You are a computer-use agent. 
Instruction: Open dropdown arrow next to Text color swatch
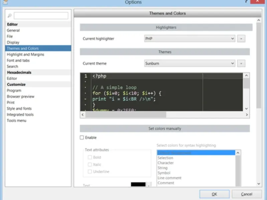(x=149, y=185)
